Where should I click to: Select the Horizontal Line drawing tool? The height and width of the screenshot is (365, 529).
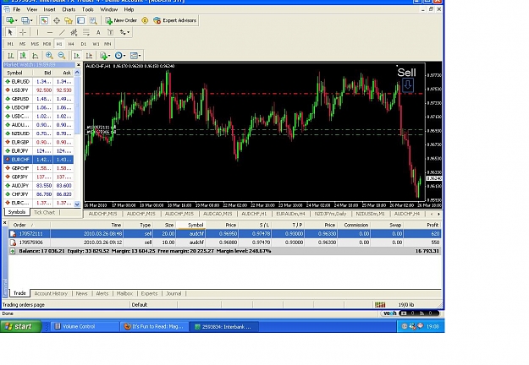coord(50,32)
